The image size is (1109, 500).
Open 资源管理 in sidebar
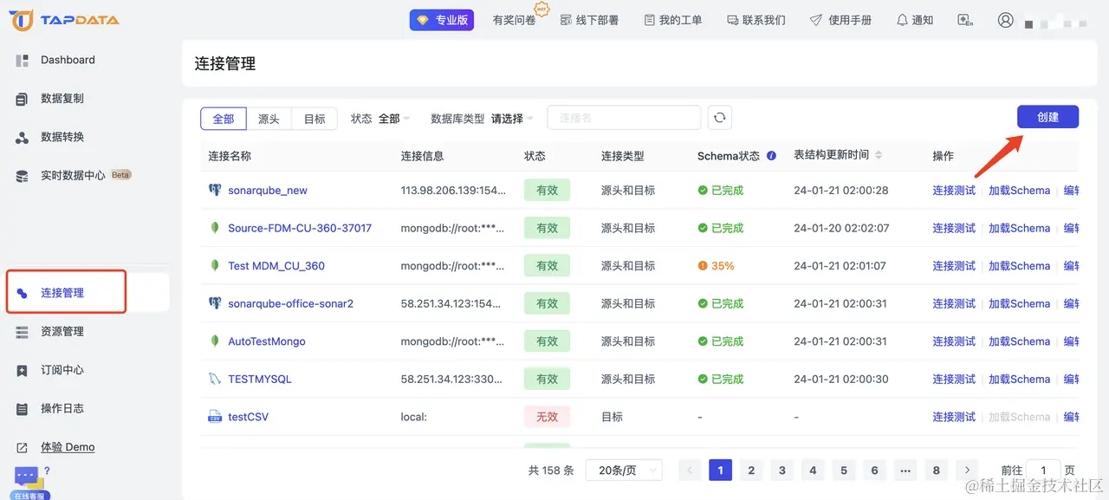pyautogui.click(x=62, y=331)
